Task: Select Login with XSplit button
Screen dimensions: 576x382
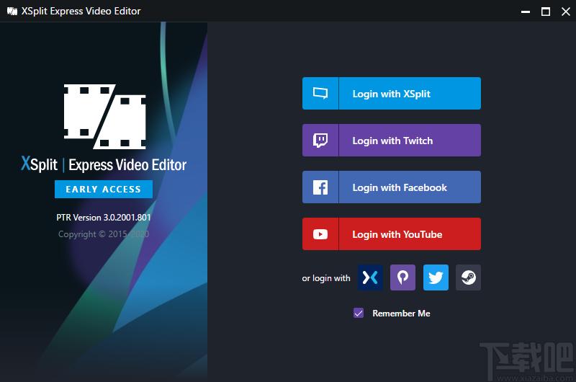Action: [392, 94]
